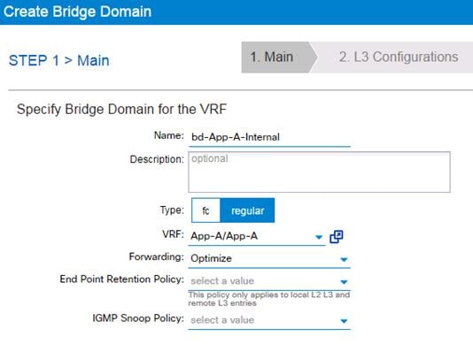Click the Forwarding field label
This screenshot has width=473, height=344.
(156, 257)
